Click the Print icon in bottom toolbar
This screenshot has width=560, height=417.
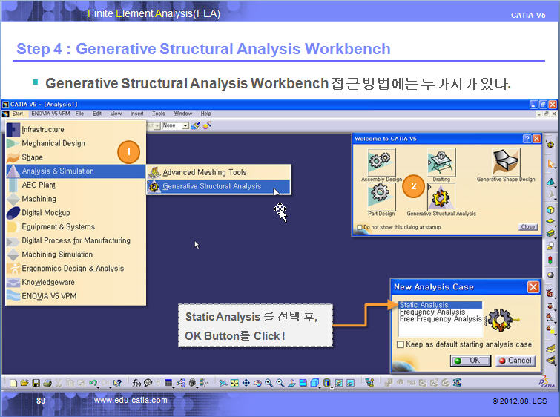coord(47,383)
